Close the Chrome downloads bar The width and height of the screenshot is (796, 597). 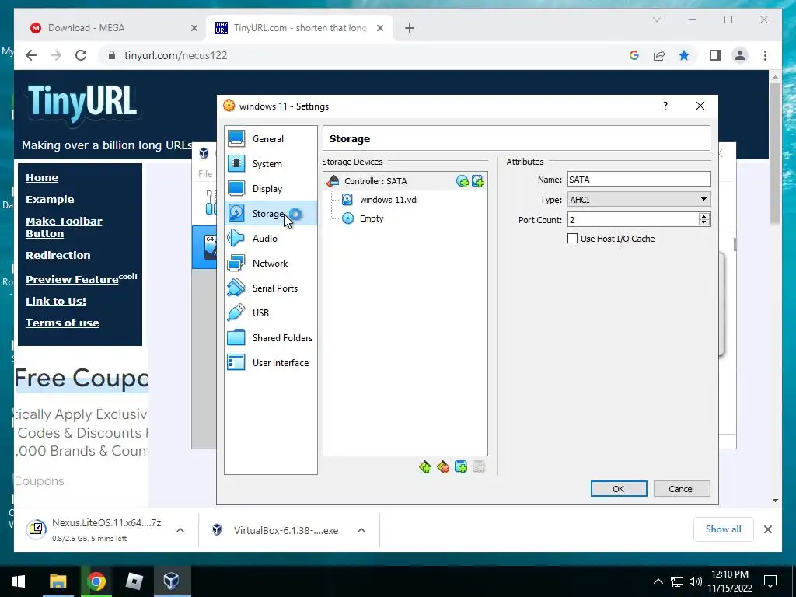pyautogui.click(x=768, y=529)
